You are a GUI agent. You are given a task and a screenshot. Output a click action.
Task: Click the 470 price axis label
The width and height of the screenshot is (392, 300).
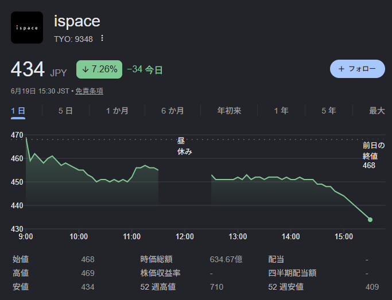(17, 135)
